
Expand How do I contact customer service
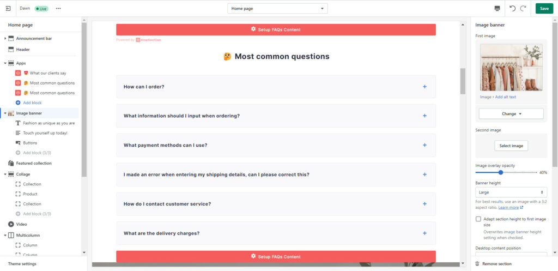coord(276,204)
